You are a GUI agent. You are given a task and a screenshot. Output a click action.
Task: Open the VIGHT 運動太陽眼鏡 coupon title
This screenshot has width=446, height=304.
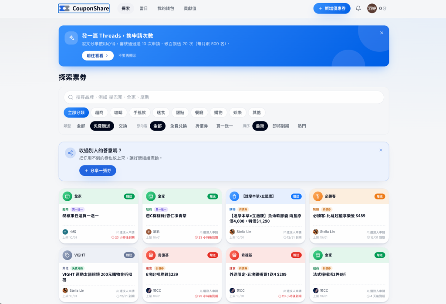97,277
